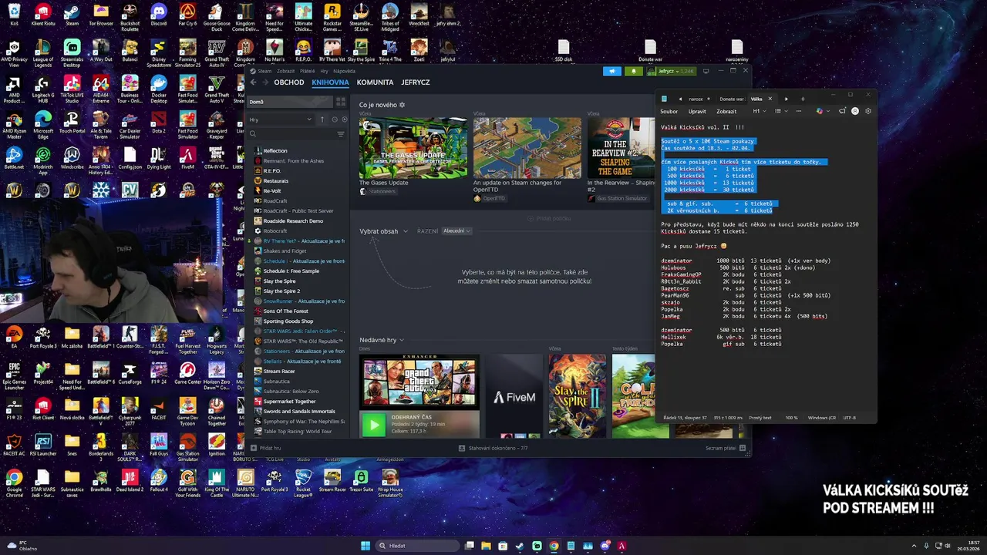Open Steam Big Picture mode monitor icon
This screenshot has height=555, width=987.
pos(706,71)
